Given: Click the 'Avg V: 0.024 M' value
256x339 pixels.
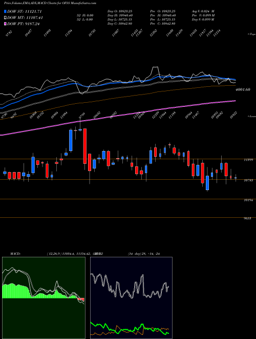Looking at the screenshot, I should pyautogui.click(x=203, y=11).
